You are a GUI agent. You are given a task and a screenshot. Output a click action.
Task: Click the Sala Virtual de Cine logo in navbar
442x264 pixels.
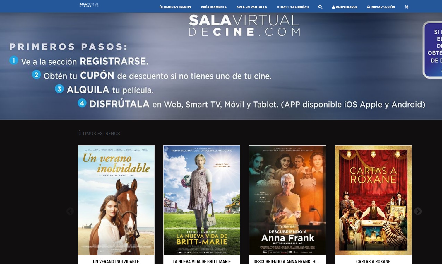[89, 5]
